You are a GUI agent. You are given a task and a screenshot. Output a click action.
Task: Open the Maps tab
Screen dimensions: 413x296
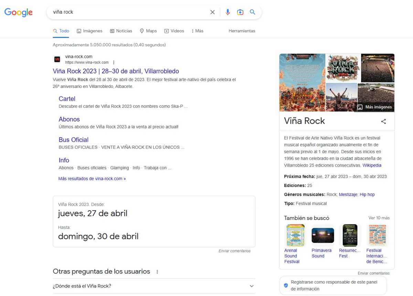pos(148,31)
